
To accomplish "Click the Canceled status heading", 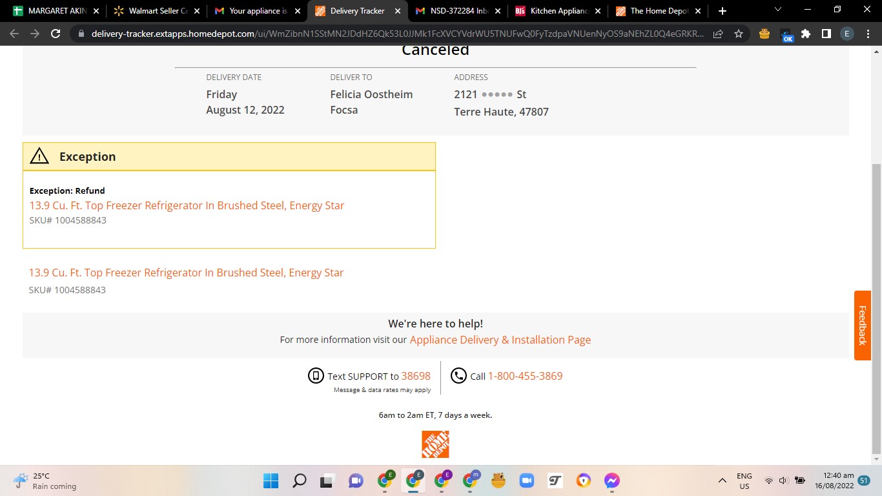I will 435,50.
